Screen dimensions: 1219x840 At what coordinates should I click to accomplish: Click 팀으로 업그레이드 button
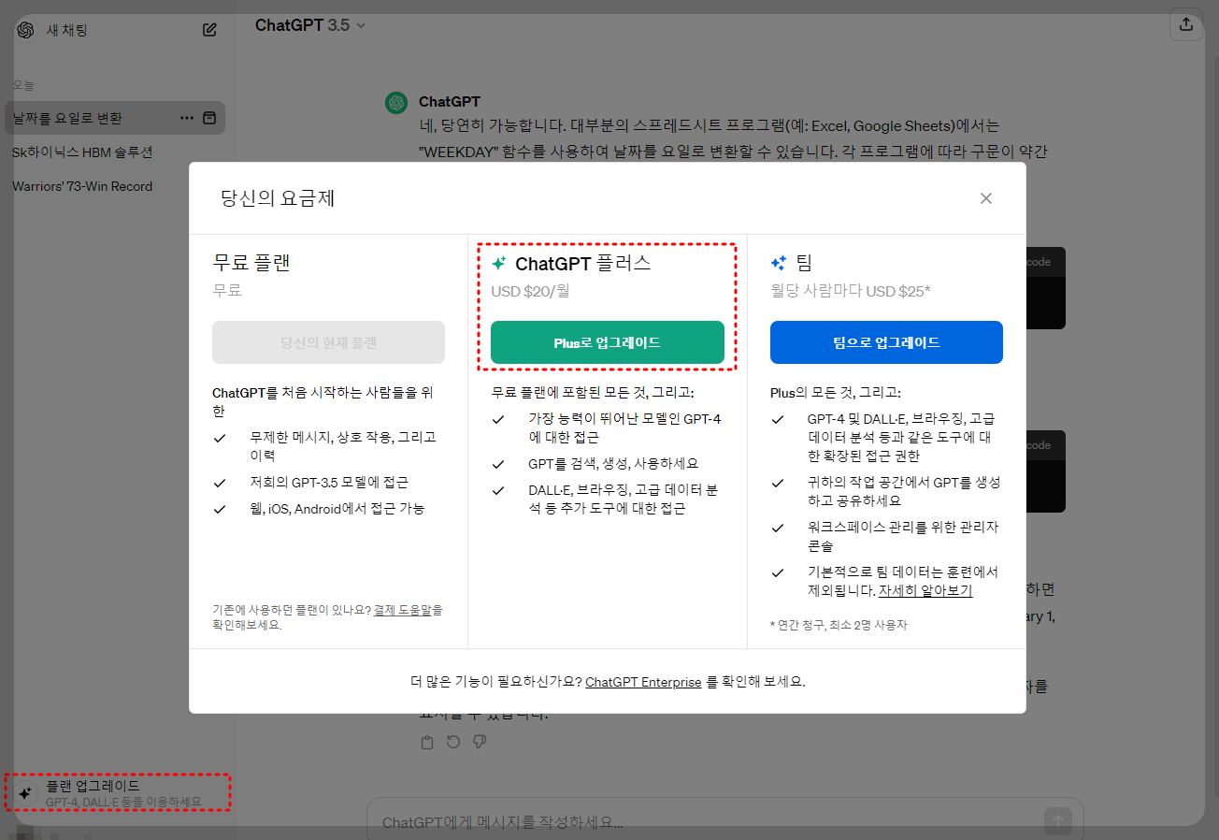point(886,342)
